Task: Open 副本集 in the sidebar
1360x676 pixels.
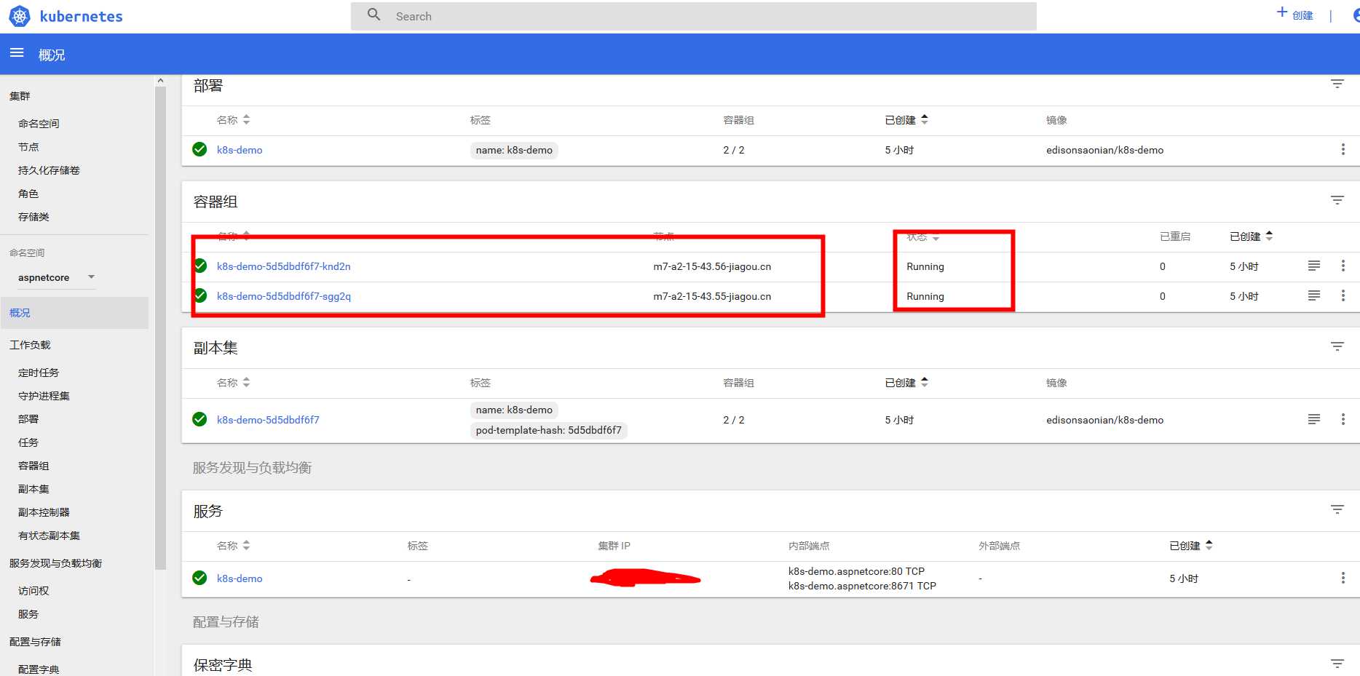Action: tap(33, 489)
